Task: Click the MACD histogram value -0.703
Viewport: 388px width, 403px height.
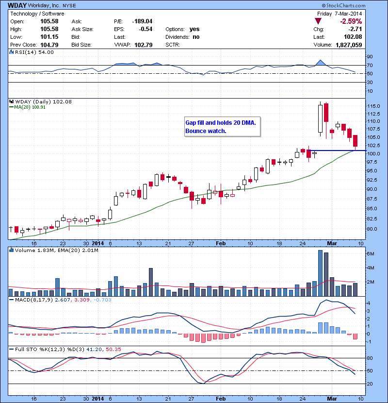Action: pos(102,300)
